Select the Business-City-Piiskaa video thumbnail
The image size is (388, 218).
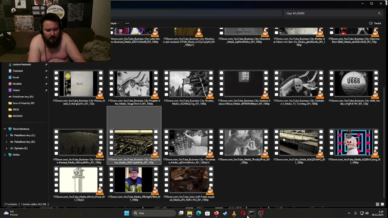pos(79,84)
